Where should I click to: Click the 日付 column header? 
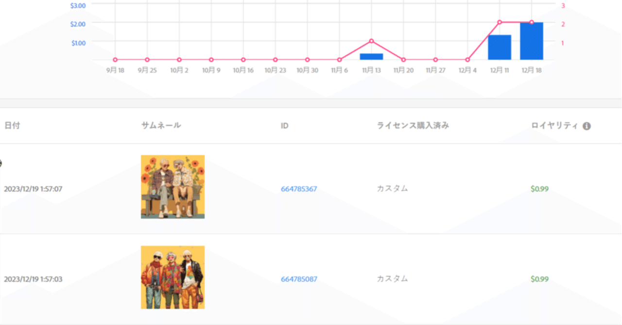(x=12, y=125)
